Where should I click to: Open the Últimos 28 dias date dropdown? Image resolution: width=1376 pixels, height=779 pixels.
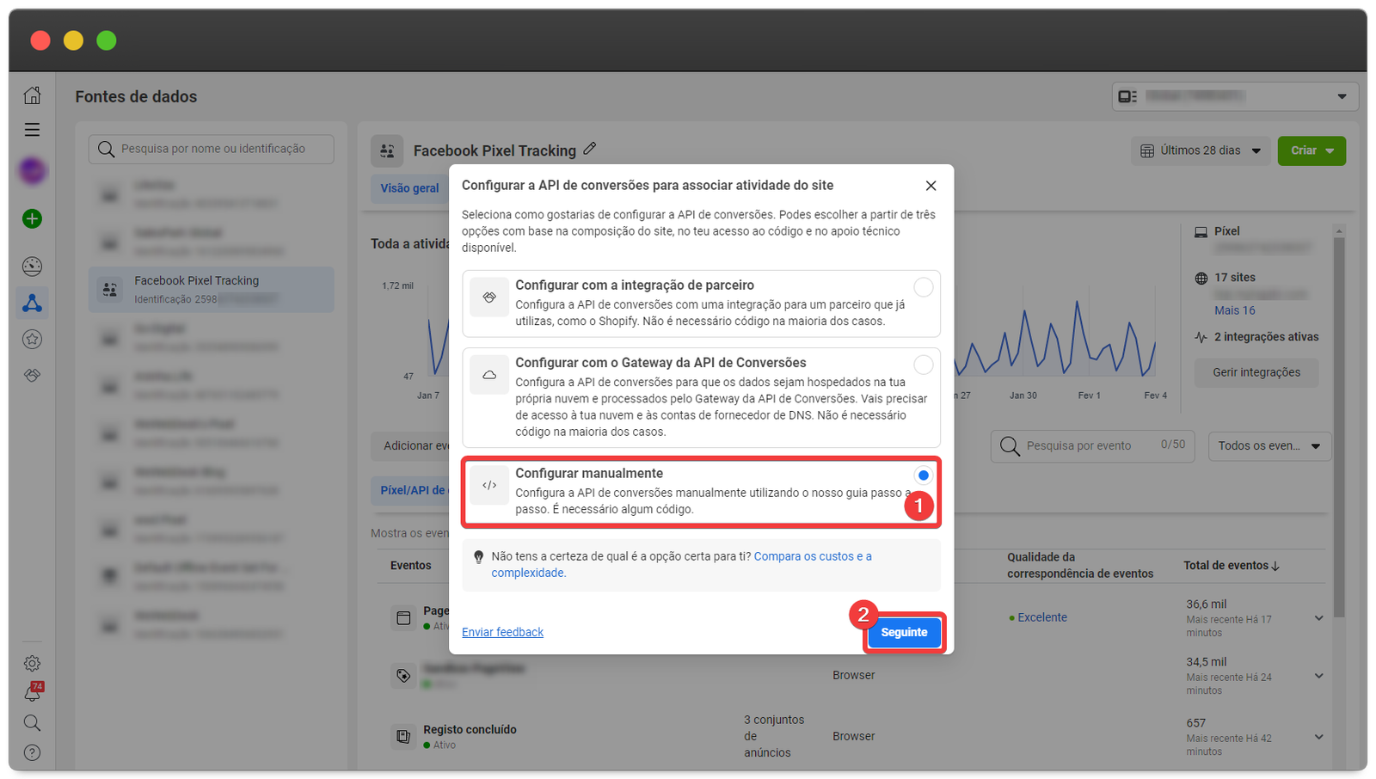tap(1201, 150)
